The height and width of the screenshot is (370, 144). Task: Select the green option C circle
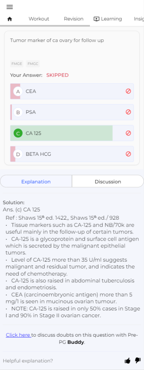pyautogui.click(x=18, y=133)
